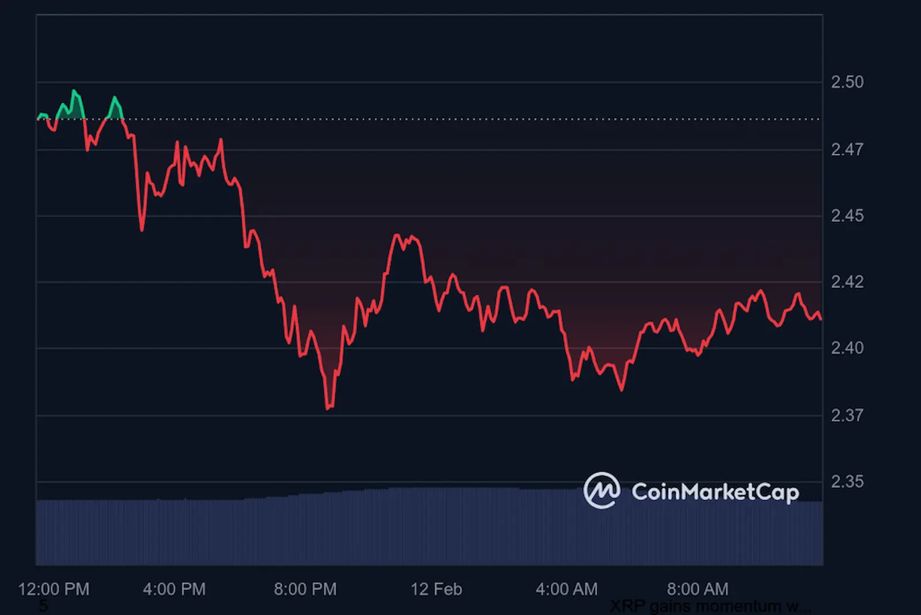921x615 pixels.
Task: Click the 12:00 PM time label
Action: 54,589
